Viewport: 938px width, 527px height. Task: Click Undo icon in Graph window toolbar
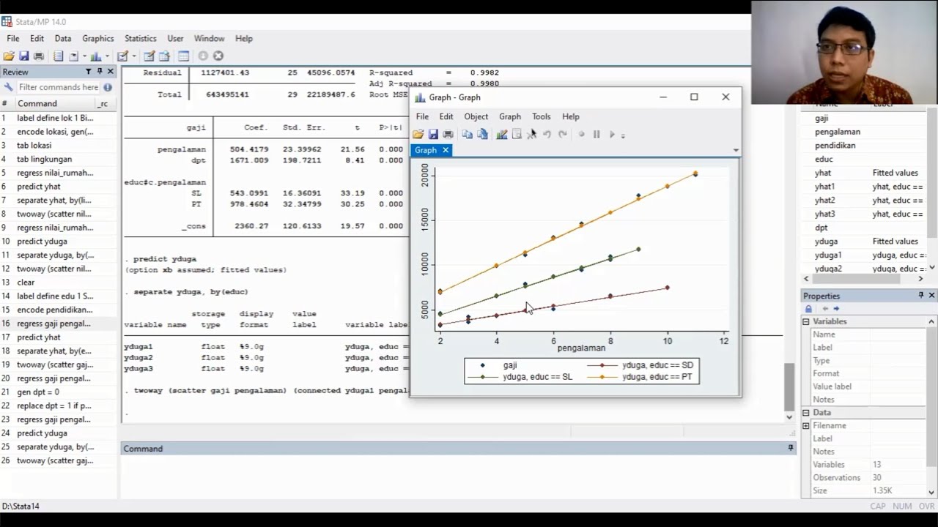tap(547, 135)
